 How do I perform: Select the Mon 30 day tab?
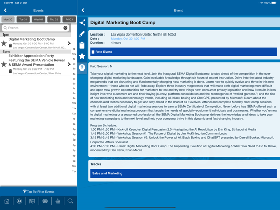tap(8, 19)
